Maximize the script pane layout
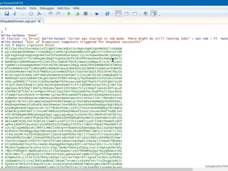The image size is (228, 171). click(135, 14)
